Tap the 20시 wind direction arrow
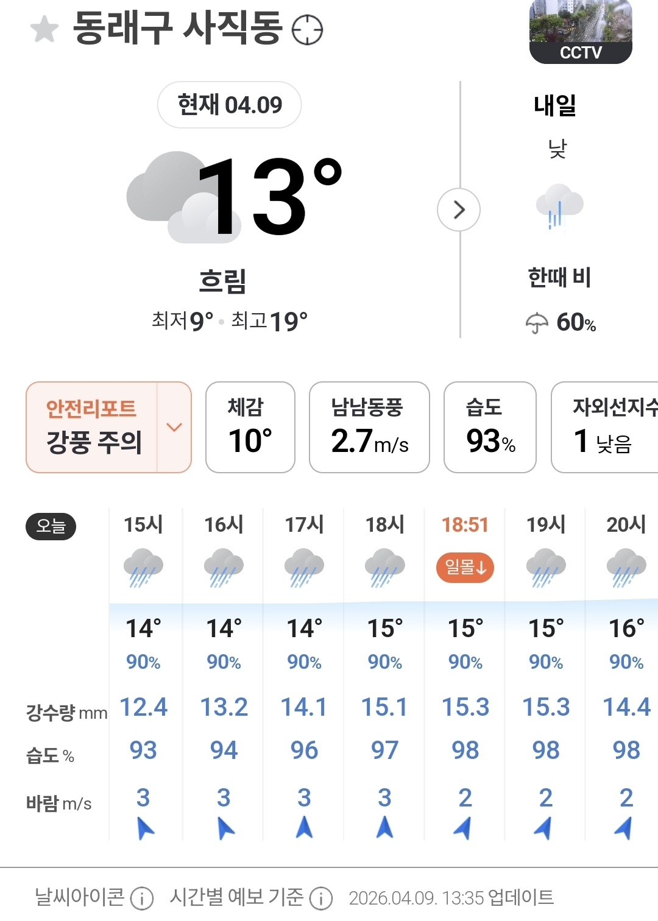 pyautogui.click(x=624, y=828)
